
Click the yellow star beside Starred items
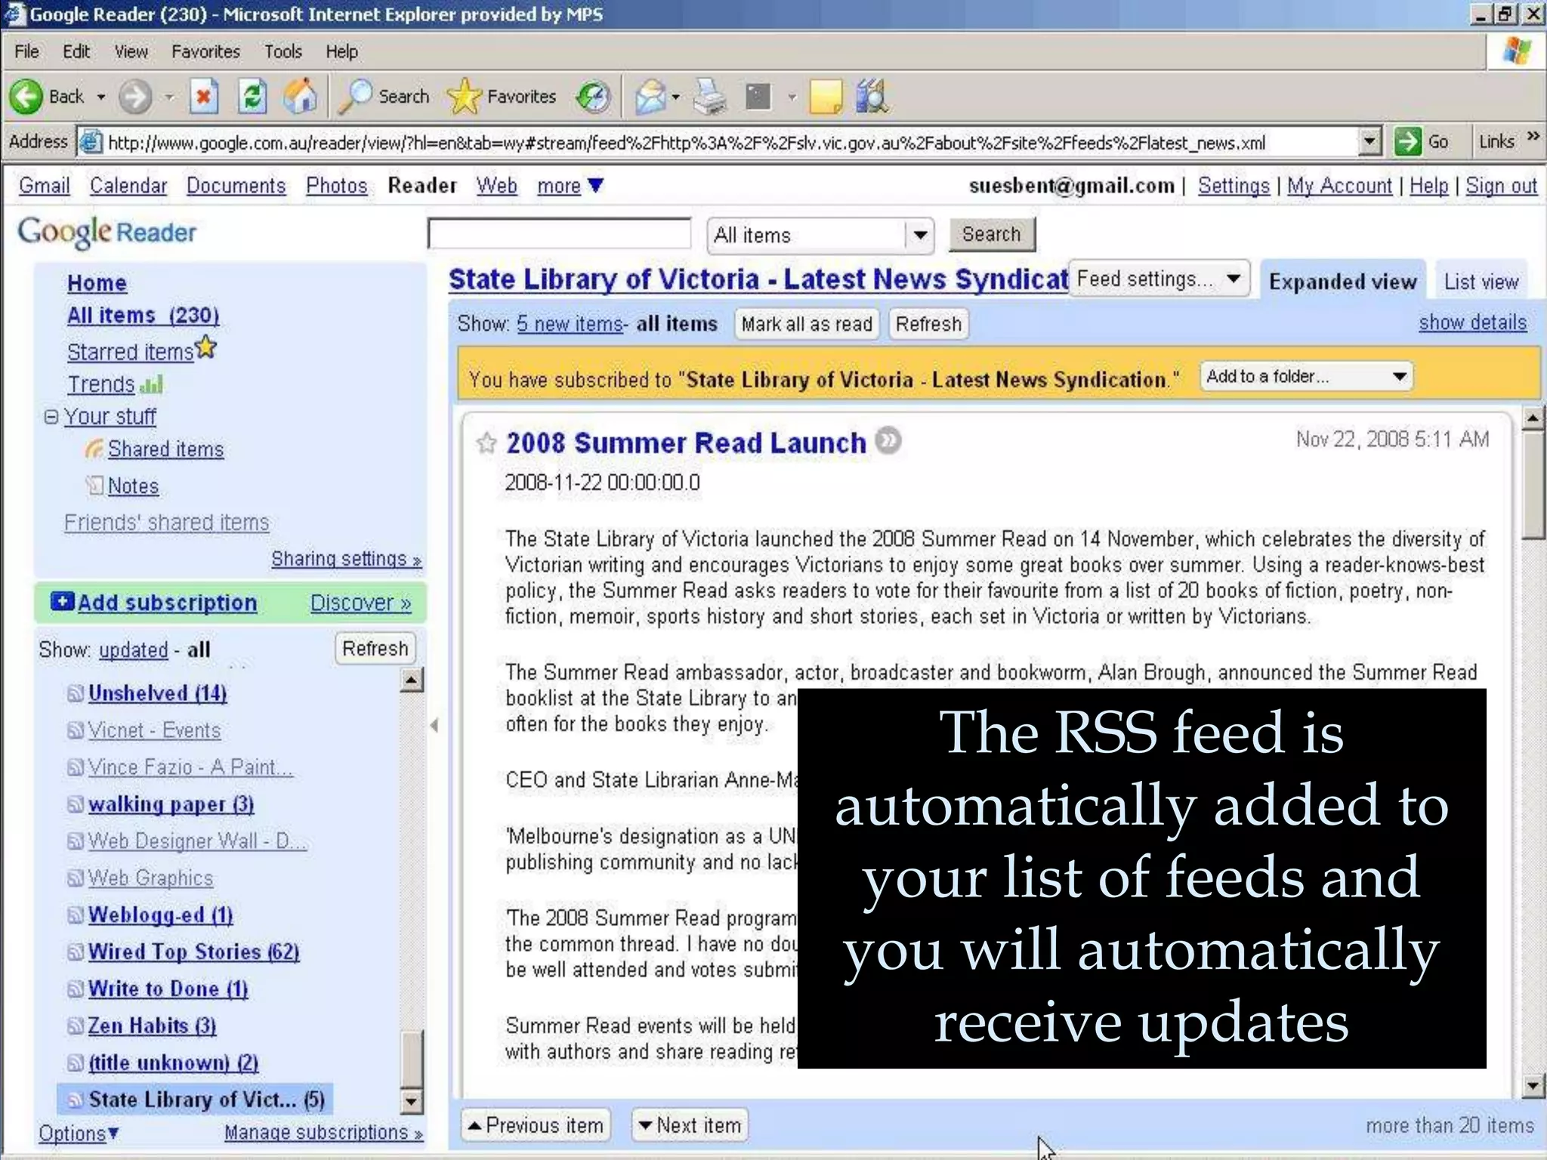tap(206, 347)
